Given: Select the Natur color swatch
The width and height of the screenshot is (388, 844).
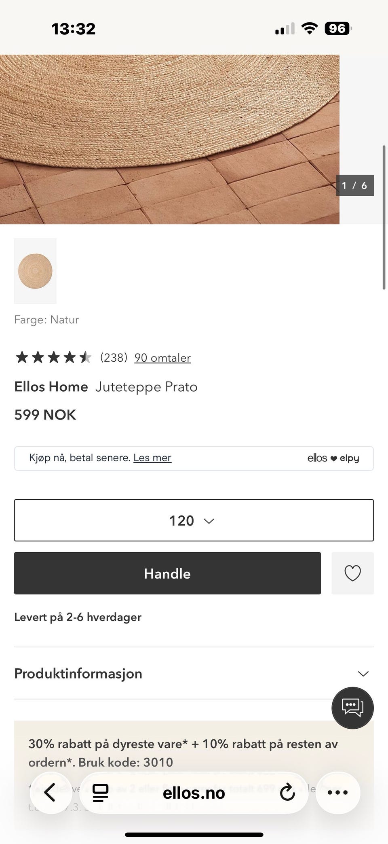Looking at the screenshot, I should [x=35, y=271].
